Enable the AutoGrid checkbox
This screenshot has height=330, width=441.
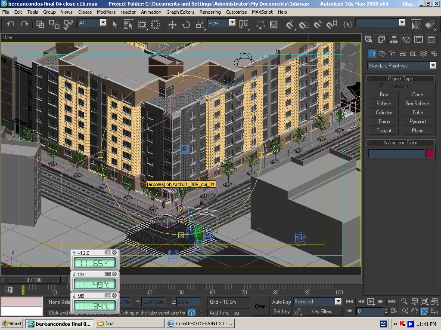(x=382, y=86)
